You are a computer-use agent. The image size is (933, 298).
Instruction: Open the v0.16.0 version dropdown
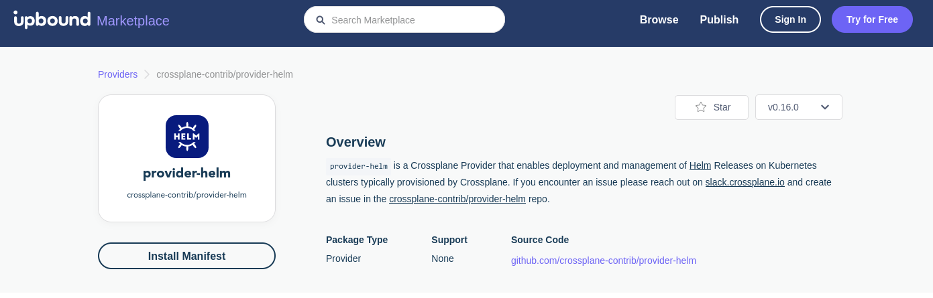[x=799, y=107]
